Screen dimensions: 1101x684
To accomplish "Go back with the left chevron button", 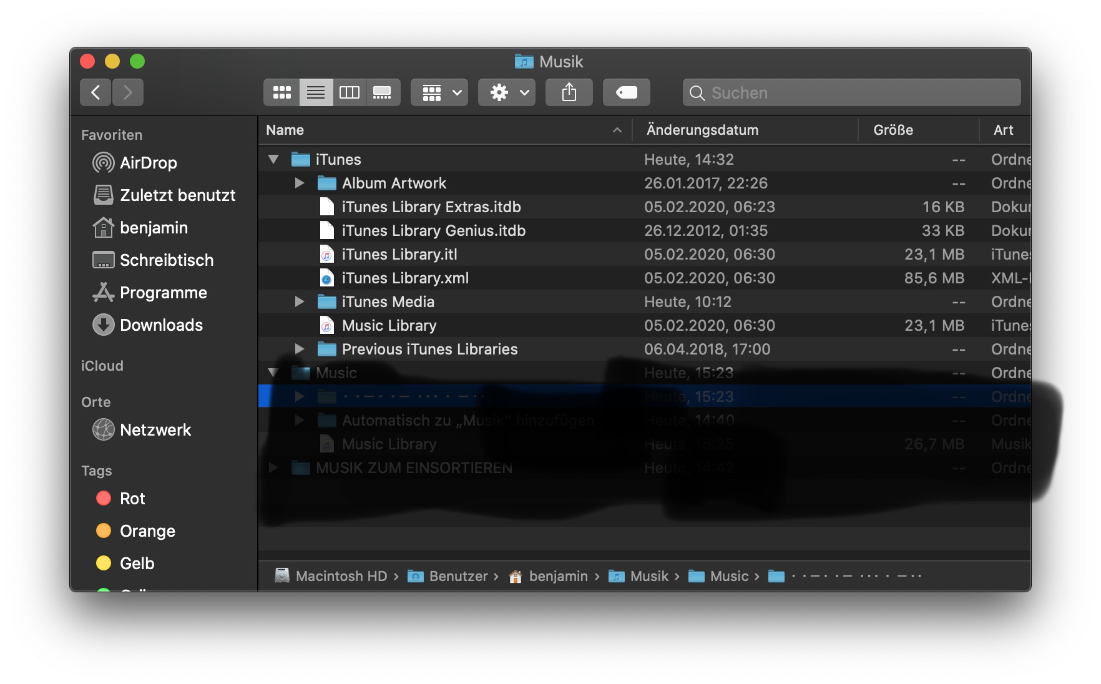I will pyautogui.click(x=95, y=92).
